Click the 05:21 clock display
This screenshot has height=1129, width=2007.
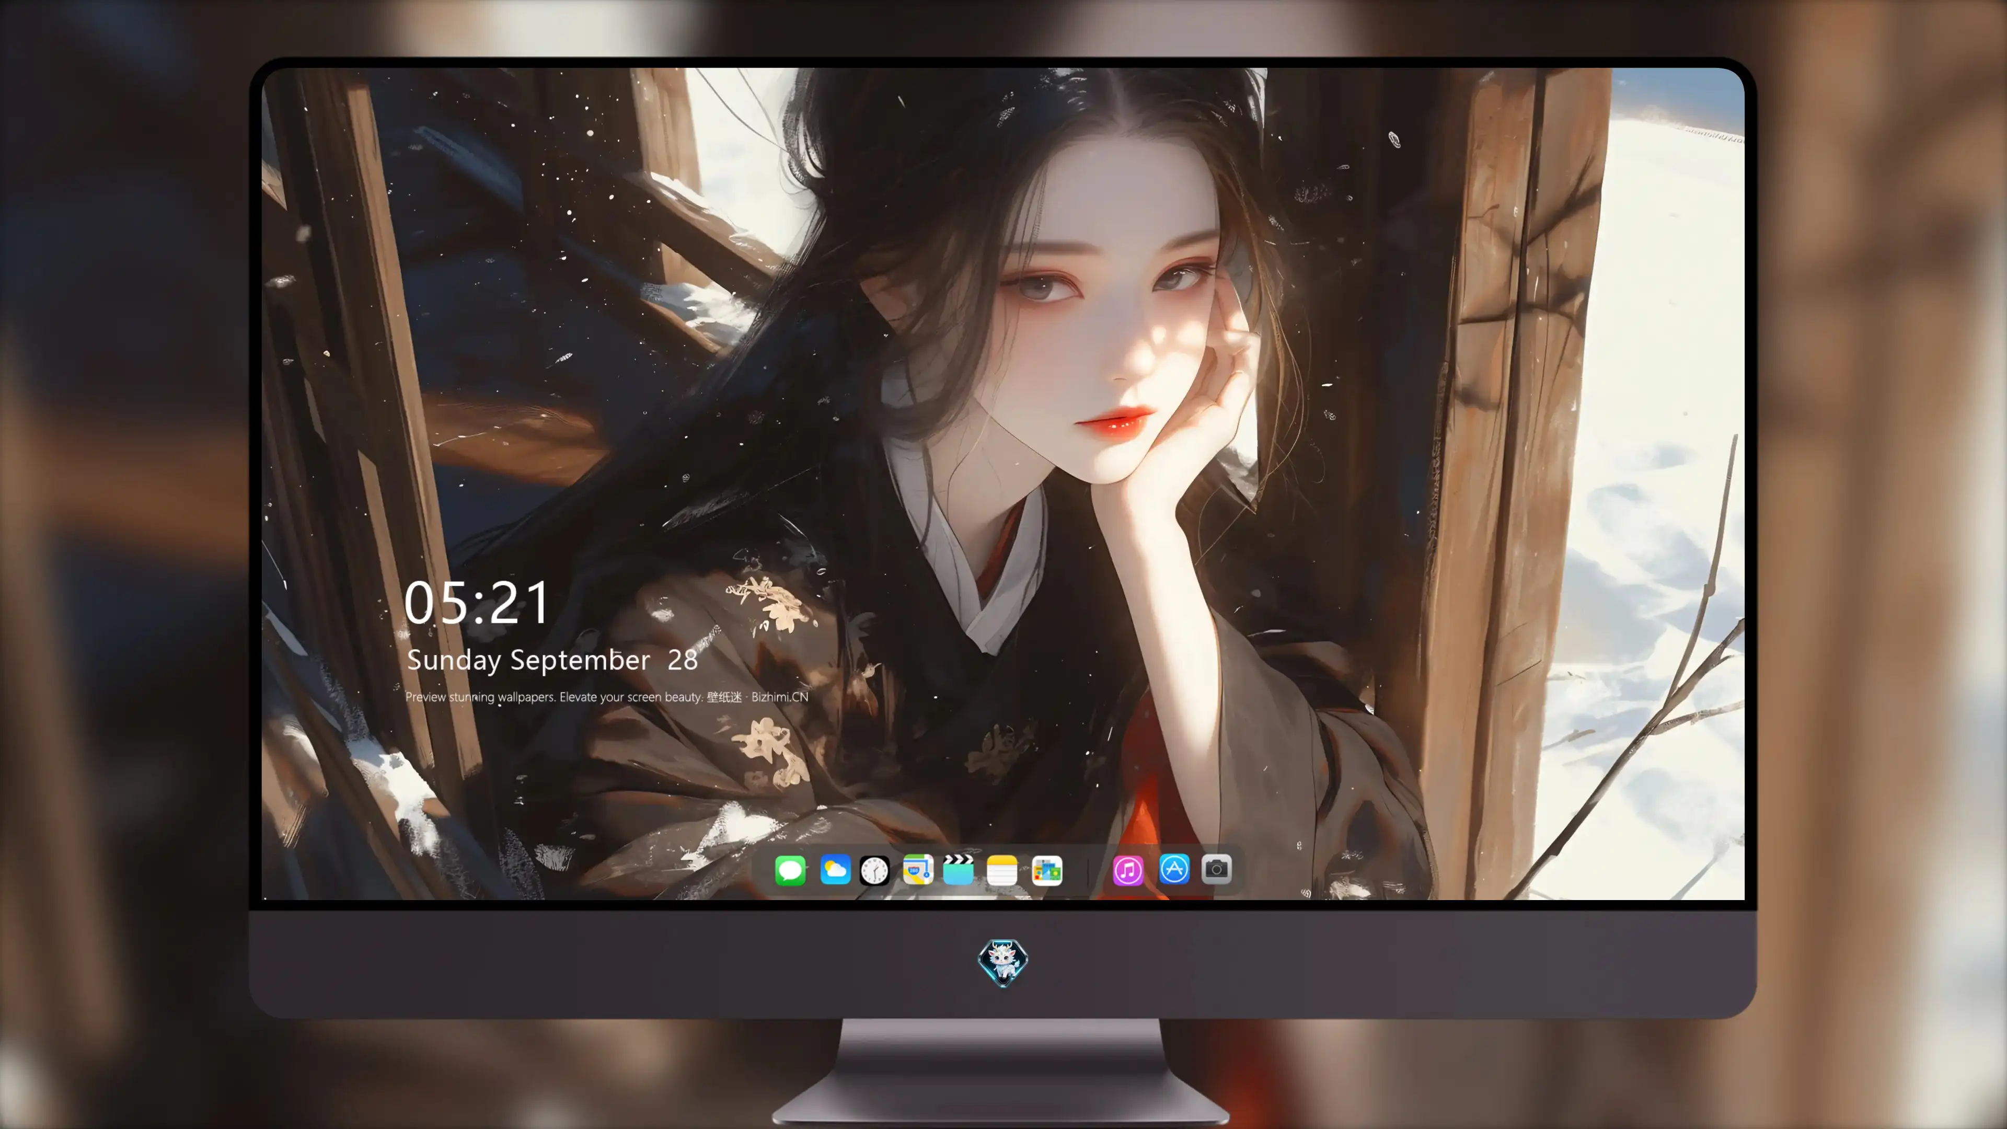click(x=476, y=602)
